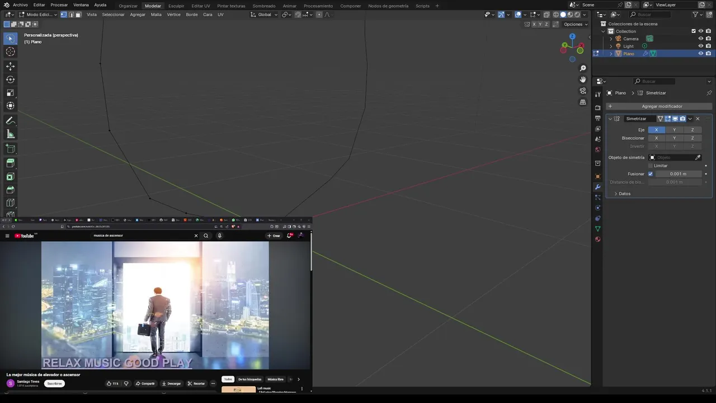Image resolution: width=716 pixels, height=403 pixels.
Task: Open the Editar menu
Action: click(39, 5)
